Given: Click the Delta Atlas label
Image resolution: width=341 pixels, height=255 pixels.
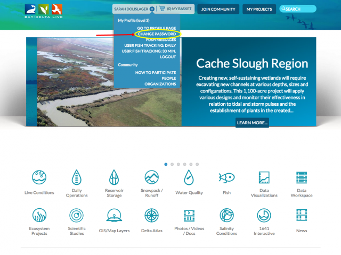Looking at the screenshot, I should pos(152,231).
